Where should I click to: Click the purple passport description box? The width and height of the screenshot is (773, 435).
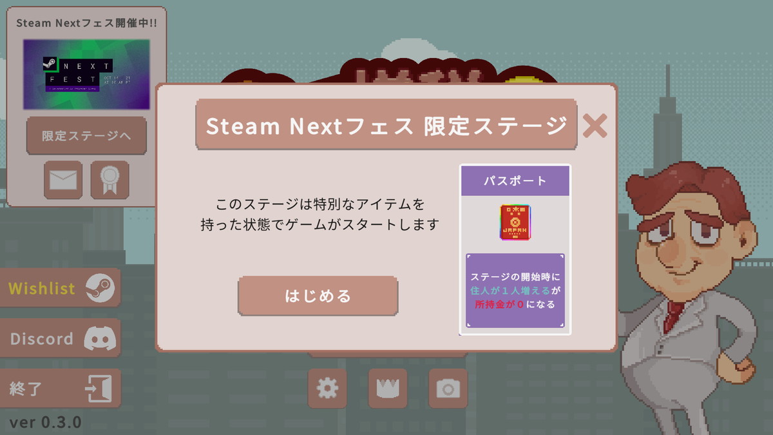pos(515,291)
